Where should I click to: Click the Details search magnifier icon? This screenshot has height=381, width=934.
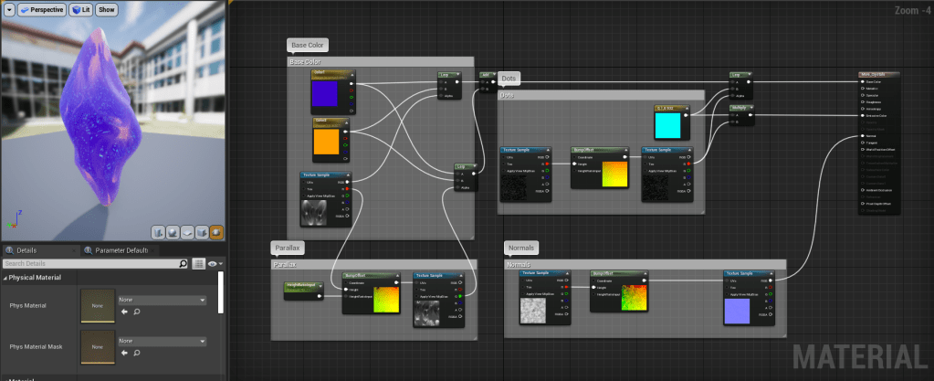coord(183,264)
